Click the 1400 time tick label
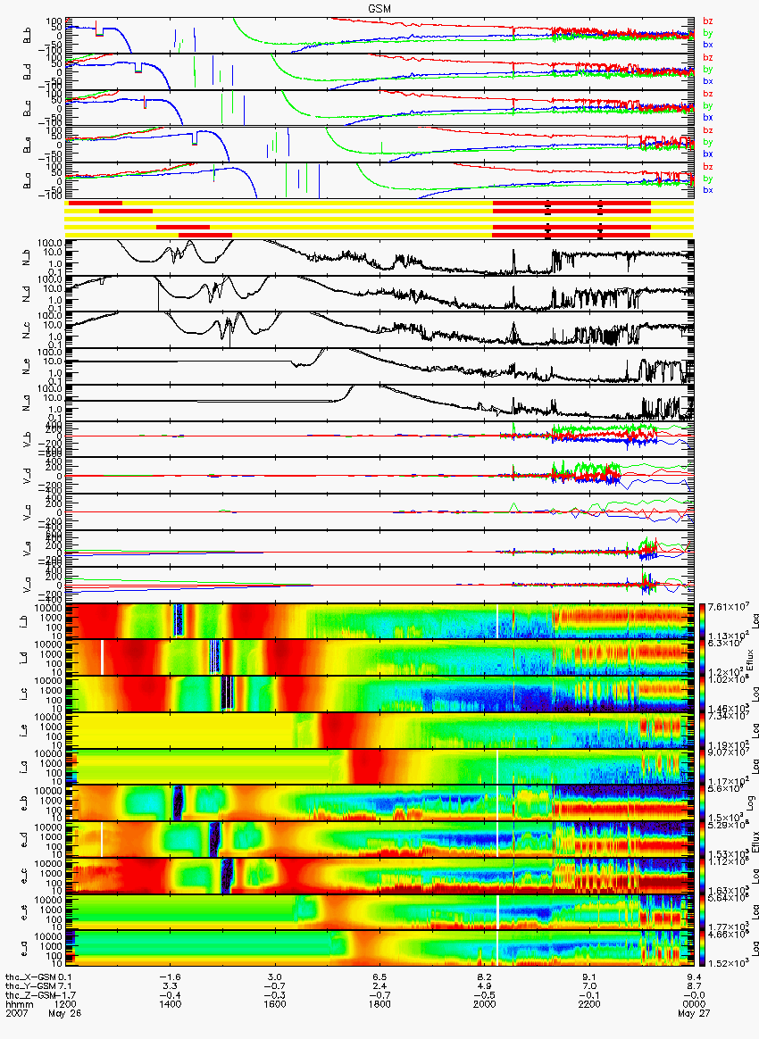Screen dimensions: 759x1039 click(x=171, y=1004)
